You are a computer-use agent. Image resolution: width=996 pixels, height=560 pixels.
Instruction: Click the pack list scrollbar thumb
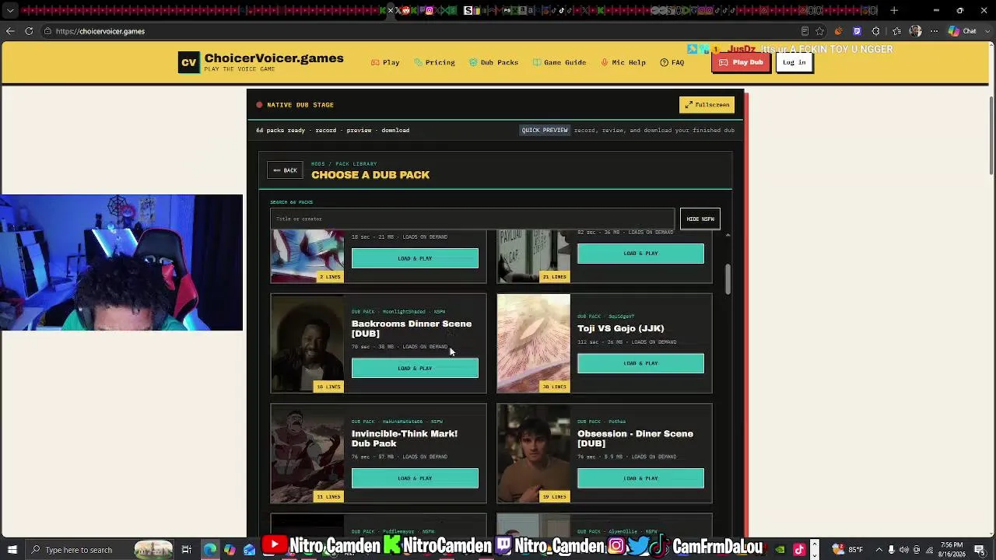pos(728,279)
